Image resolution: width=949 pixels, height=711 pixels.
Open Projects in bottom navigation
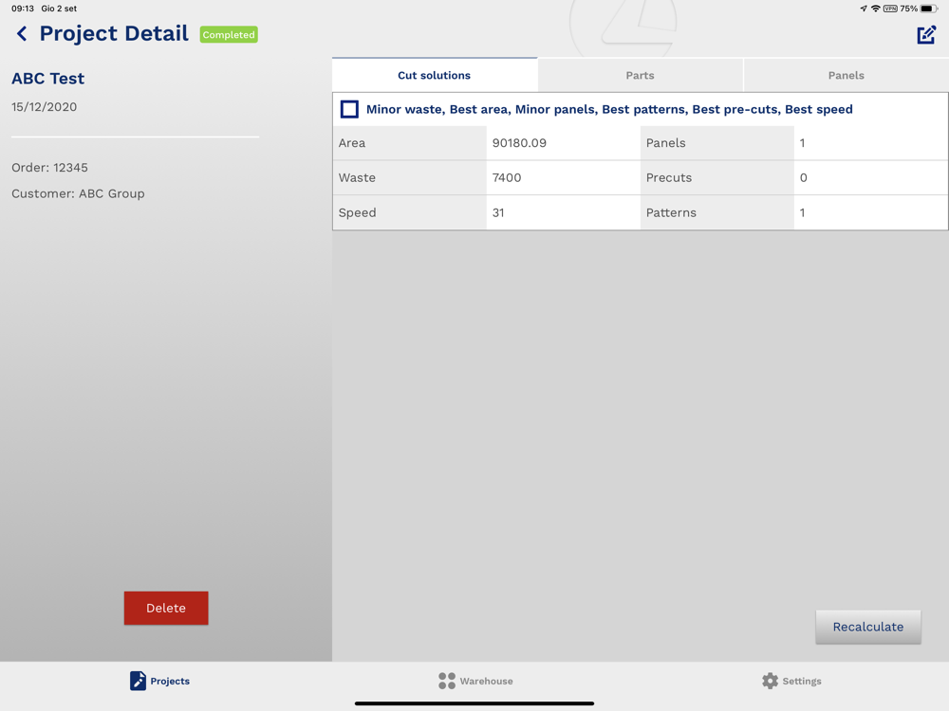(159, 681)
